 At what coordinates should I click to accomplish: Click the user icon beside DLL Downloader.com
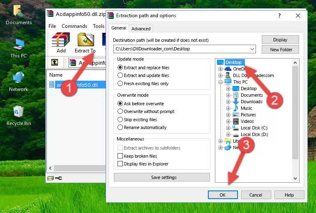pos(228,75)
